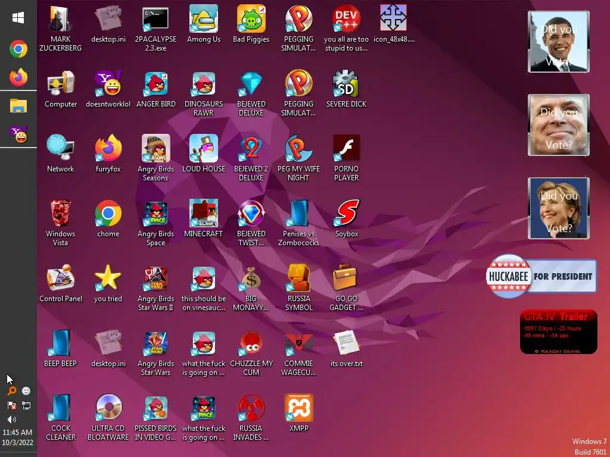Click the Action Center flag tray icon
The height and width of the screenshot is (457, 610).
(x=12, y=405)
